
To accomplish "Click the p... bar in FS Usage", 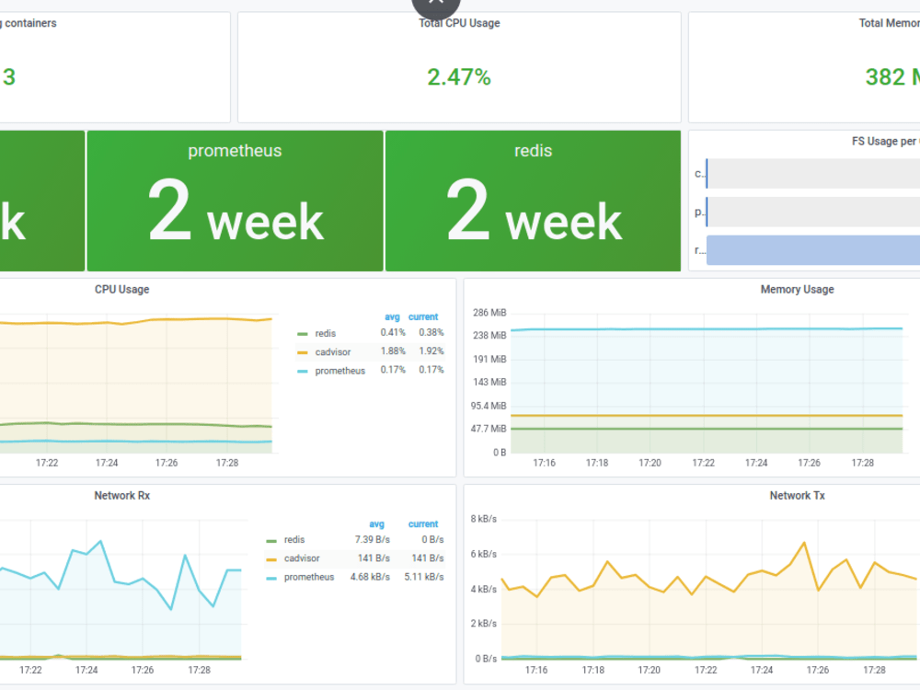I will click(813, 212).
